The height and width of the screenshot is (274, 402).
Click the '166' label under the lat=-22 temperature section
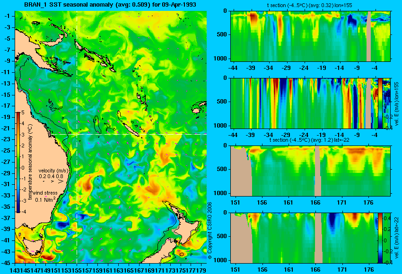(x=315, y=203)
